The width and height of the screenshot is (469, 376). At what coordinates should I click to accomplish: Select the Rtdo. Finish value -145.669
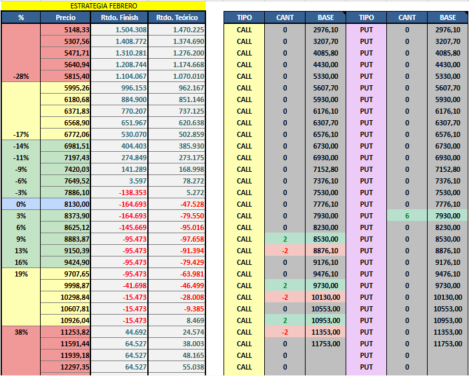[120, 227]
